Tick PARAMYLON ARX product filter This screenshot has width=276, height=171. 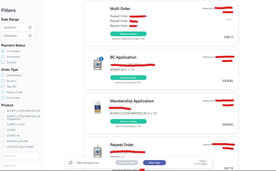(x=3, y=141)
